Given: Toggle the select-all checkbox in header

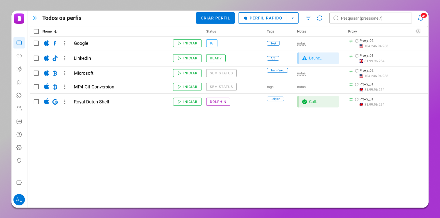Looking at the screenshot, I should pyautogui.click(x=36, y=31).
